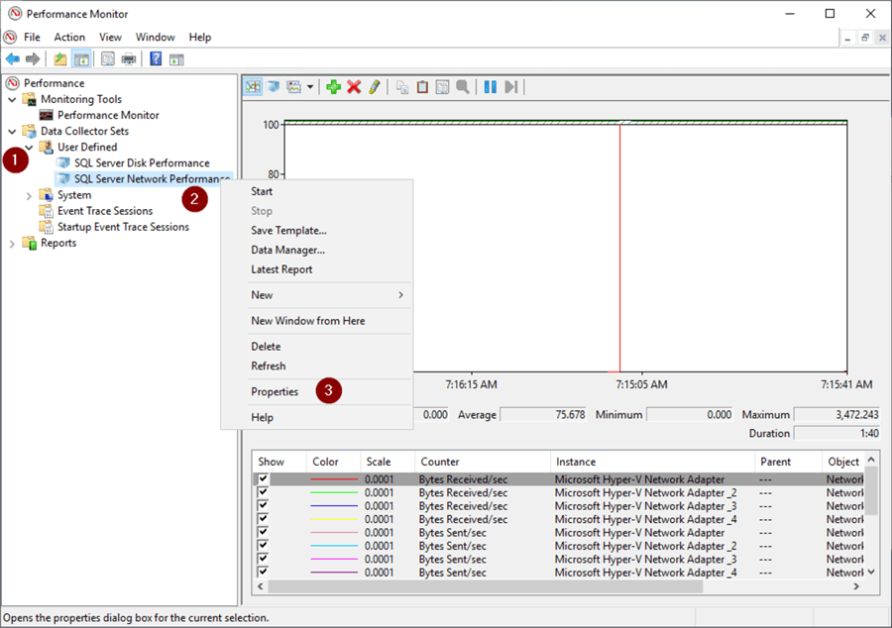Open the Window menu
892x628 pixels.
(x=155, y=37)
